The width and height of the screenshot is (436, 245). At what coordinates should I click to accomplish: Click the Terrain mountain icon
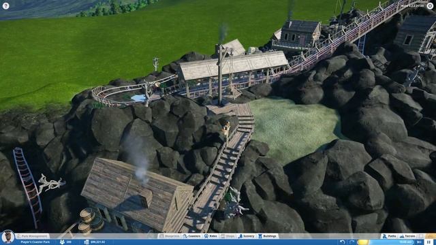(x=402, y=236)
